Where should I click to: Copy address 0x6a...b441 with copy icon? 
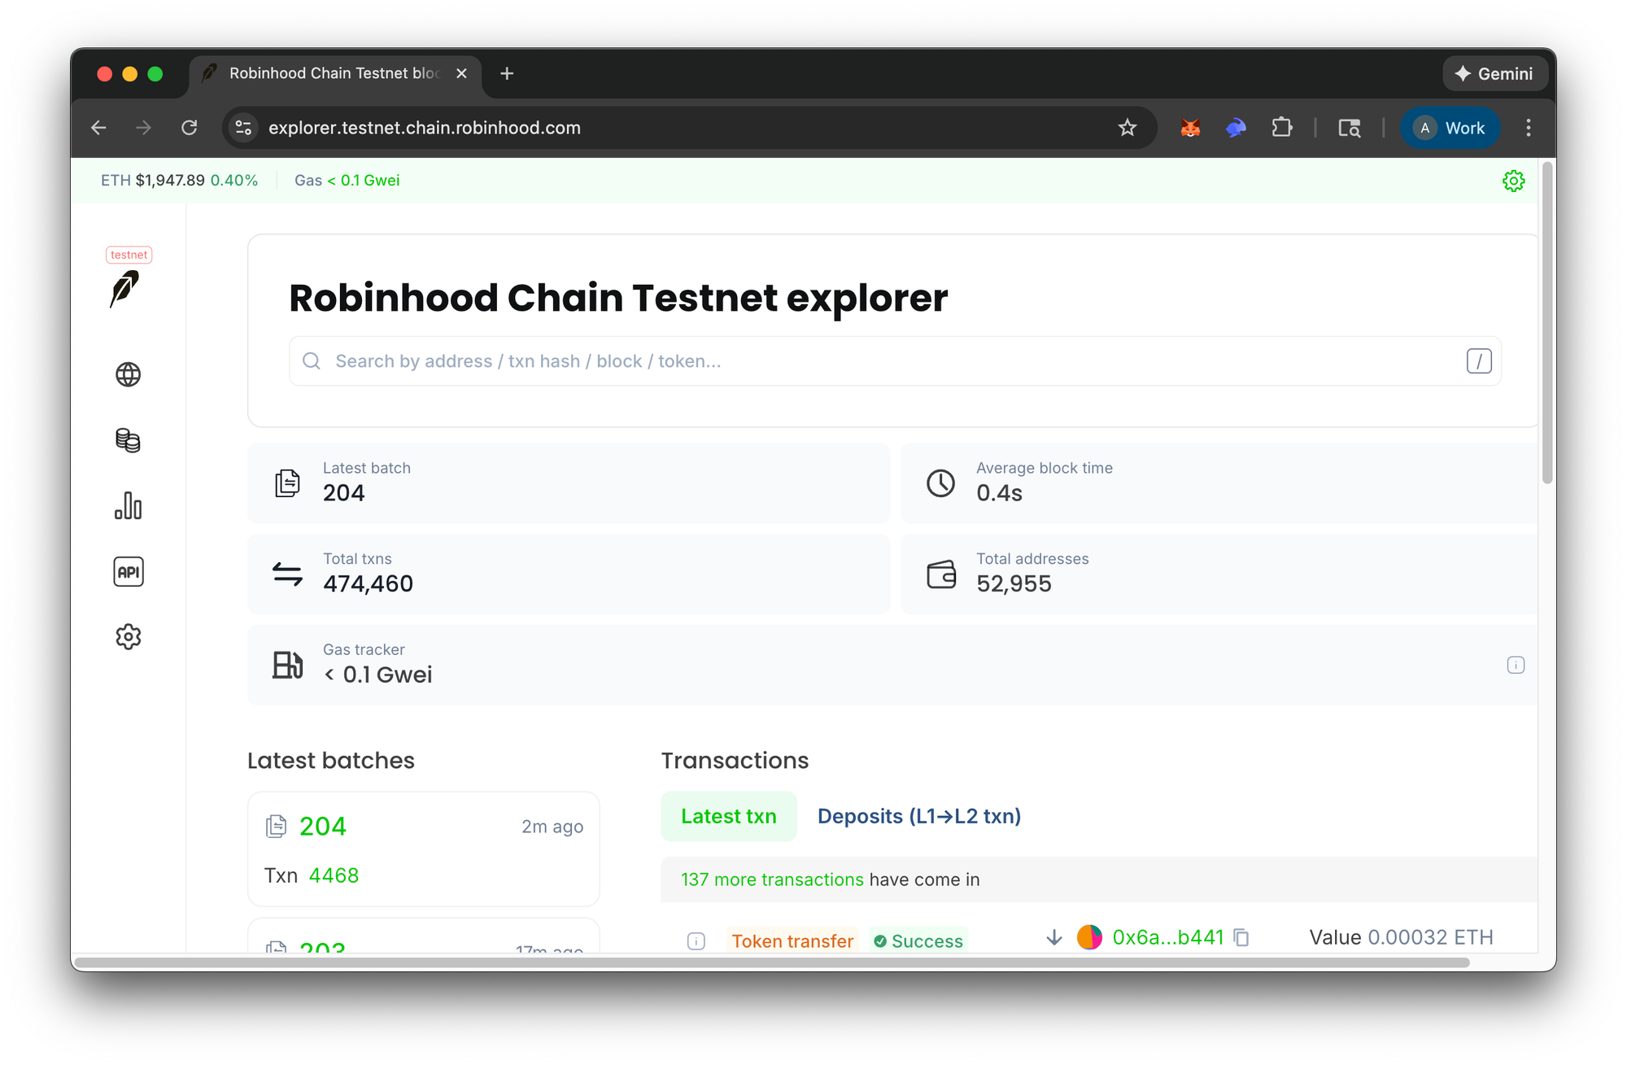(1241, 938)
